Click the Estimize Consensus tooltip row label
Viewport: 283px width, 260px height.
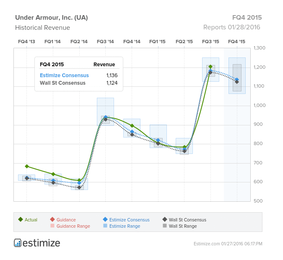64,75
